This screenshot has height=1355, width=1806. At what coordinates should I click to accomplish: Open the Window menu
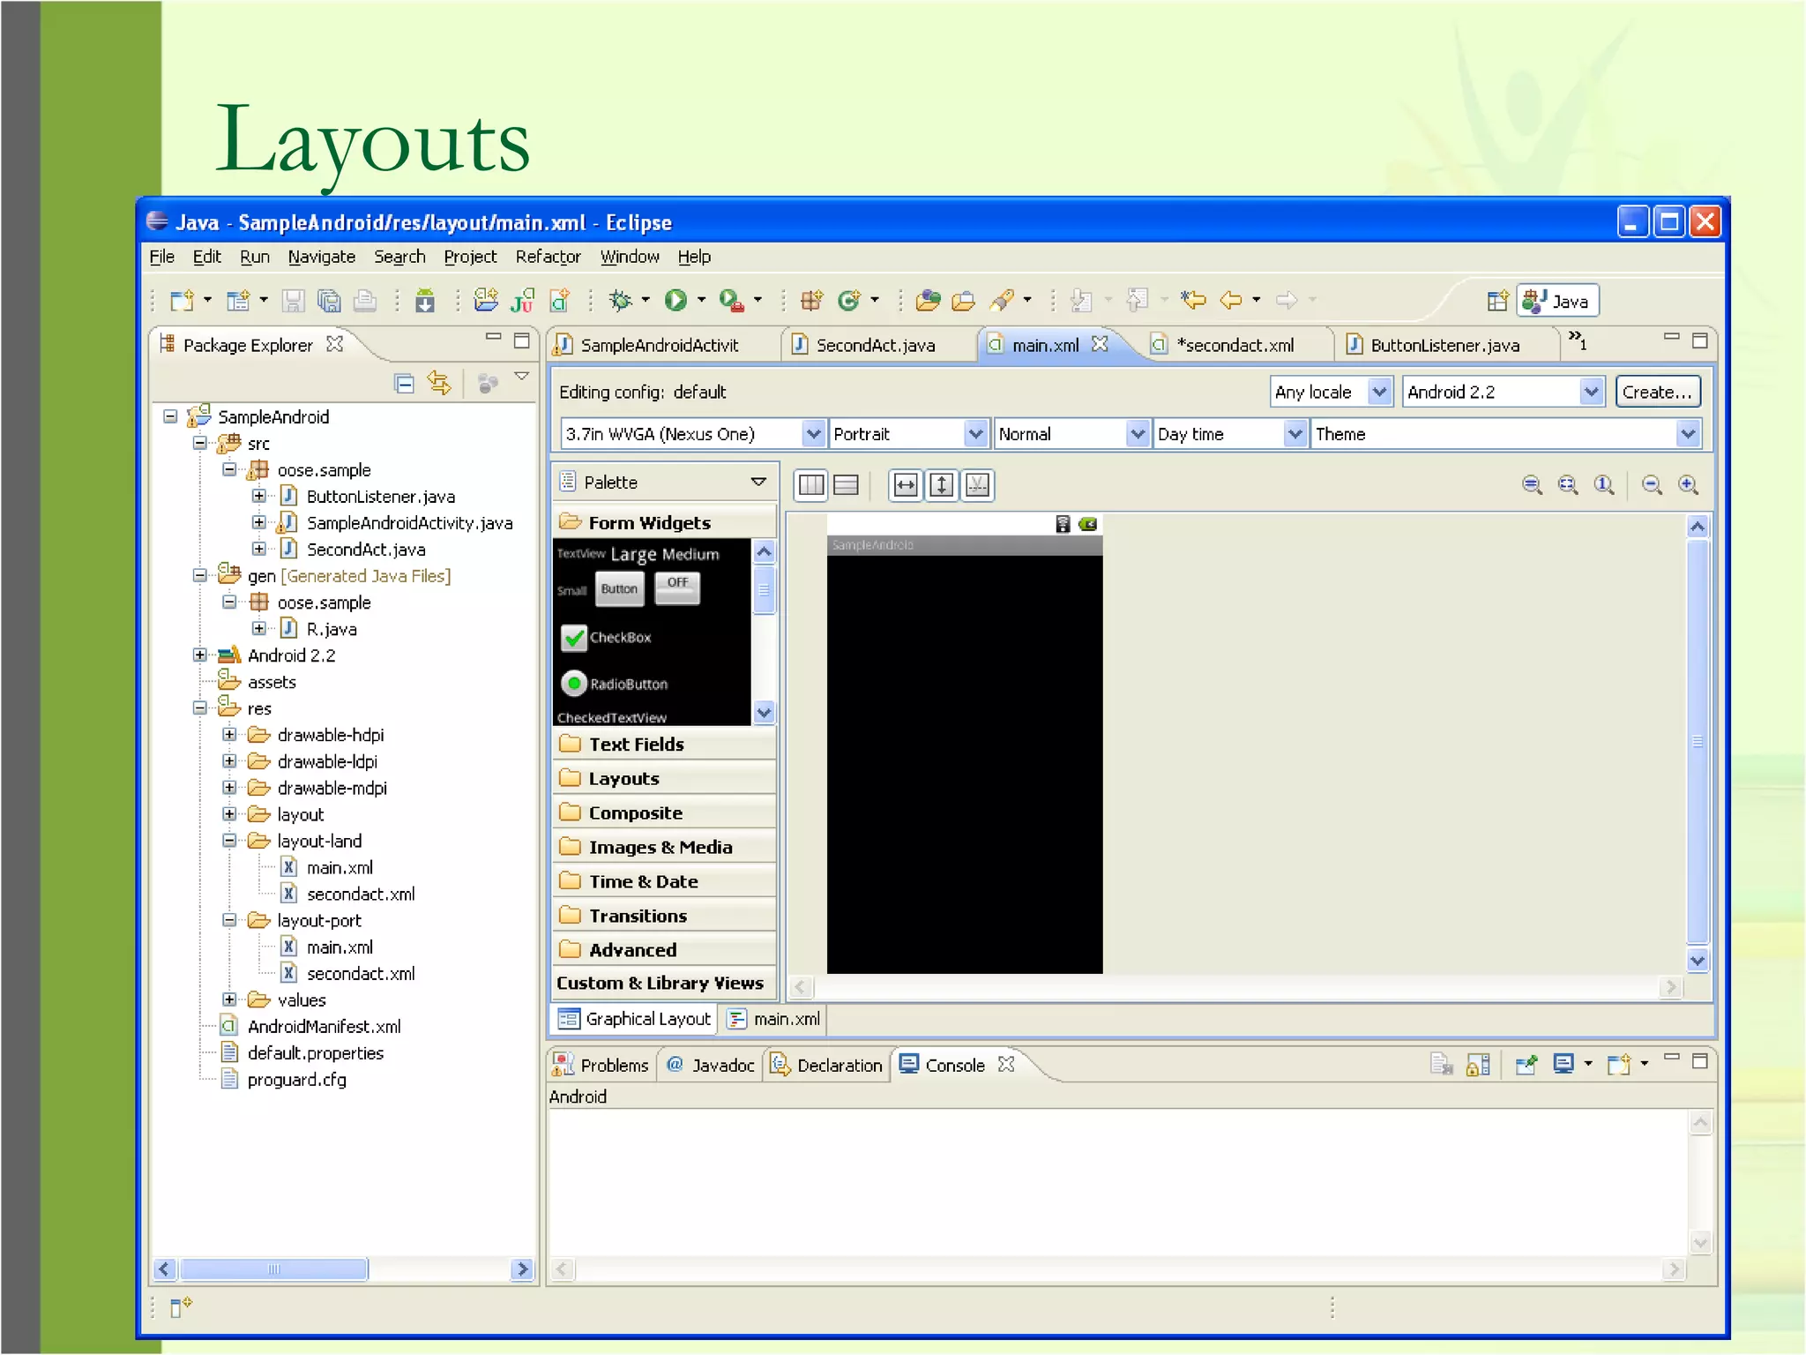(630, 257)
